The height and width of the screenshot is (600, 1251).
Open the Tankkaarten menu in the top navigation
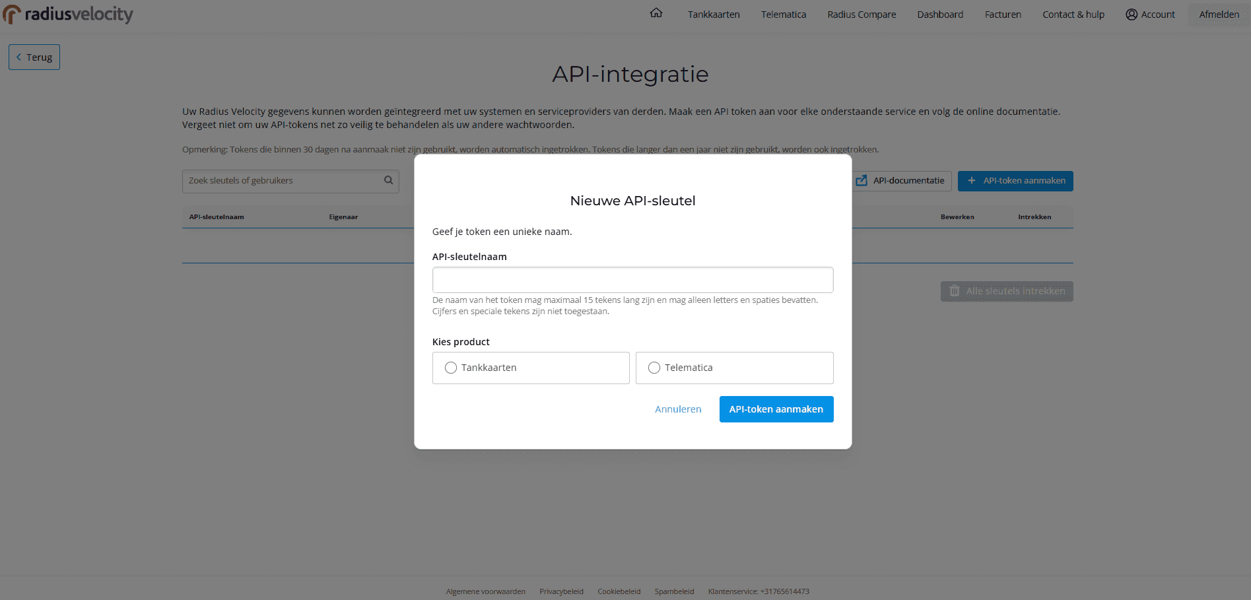[x=713, y=15]
